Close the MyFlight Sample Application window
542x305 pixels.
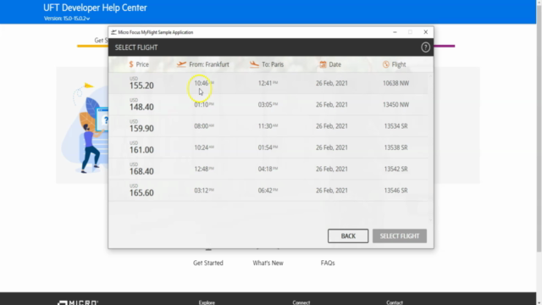tap(425, 32)
